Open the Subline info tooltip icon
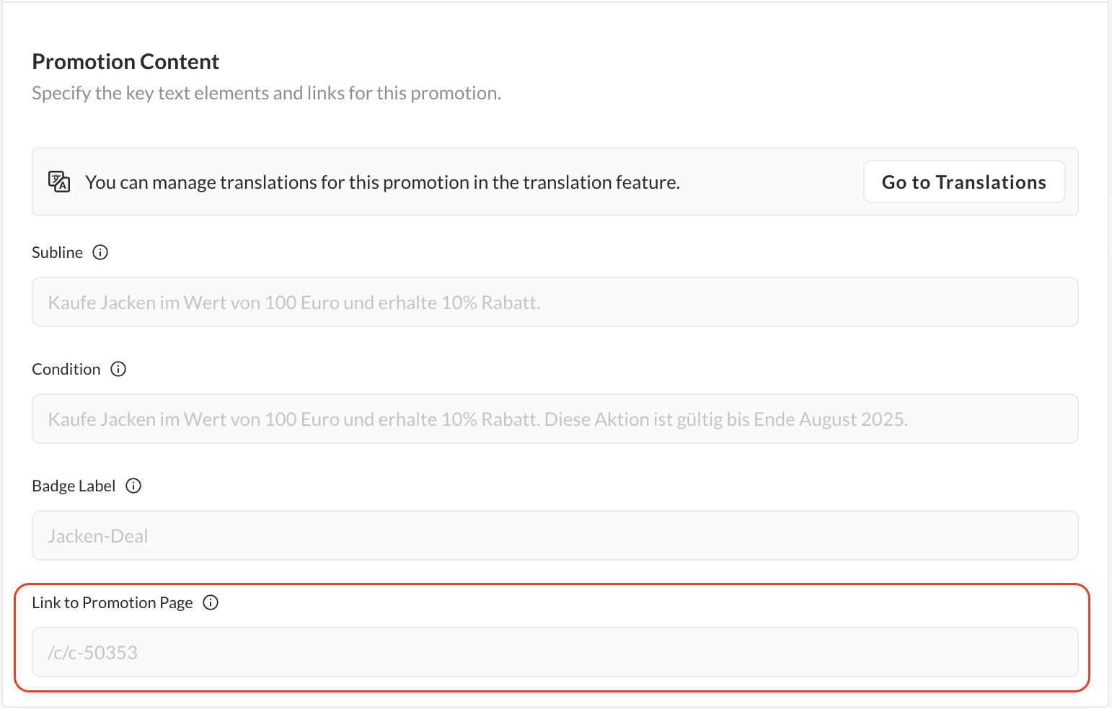 100,252
